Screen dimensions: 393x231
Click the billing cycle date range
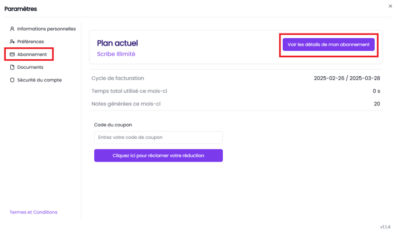[347, 79]
